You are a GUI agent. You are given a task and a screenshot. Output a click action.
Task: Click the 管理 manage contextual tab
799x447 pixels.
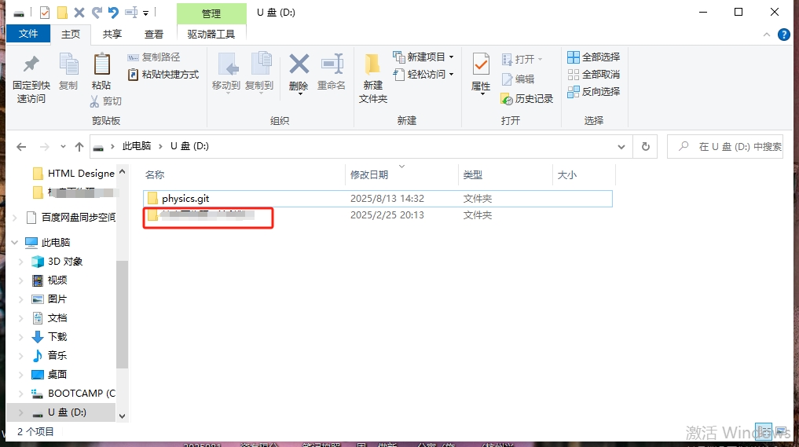[211, 13]
